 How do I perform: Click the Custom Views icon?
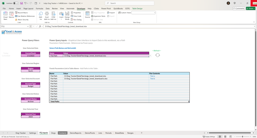(x=119, y=13)
